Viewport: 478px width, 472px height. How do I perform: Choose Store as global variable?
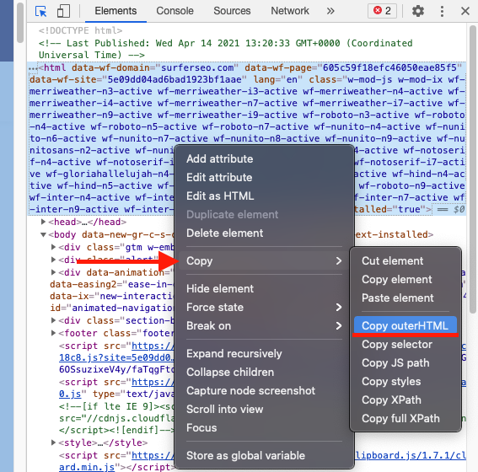pos(265,455)
